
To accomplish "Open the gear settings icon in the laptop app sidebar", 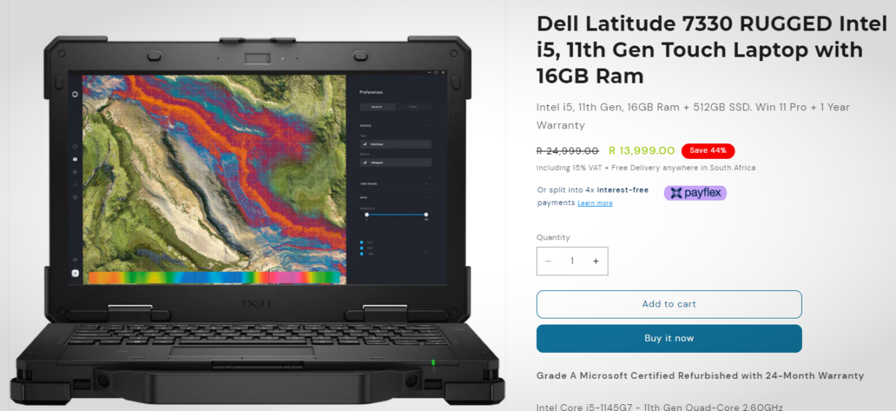I will point(75,196).
